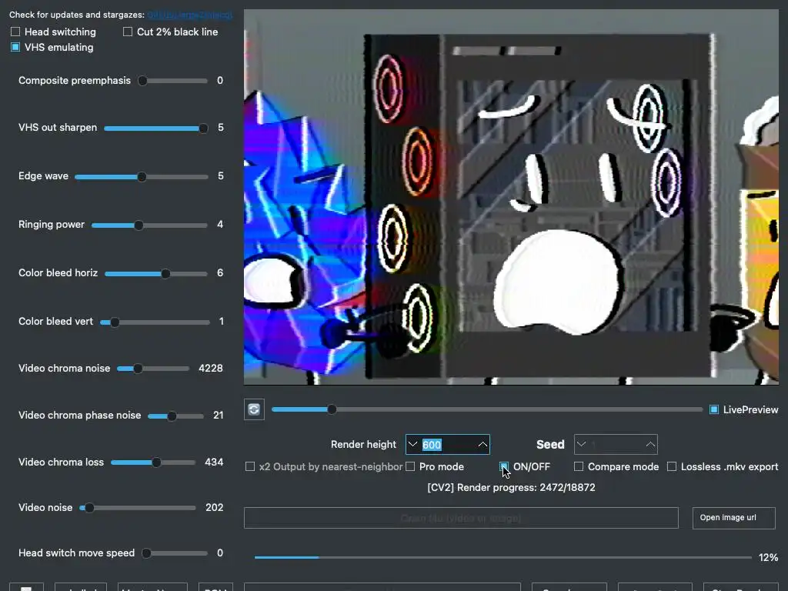
Task: Click the Color bleed vert slider
Action: [155, 322]
